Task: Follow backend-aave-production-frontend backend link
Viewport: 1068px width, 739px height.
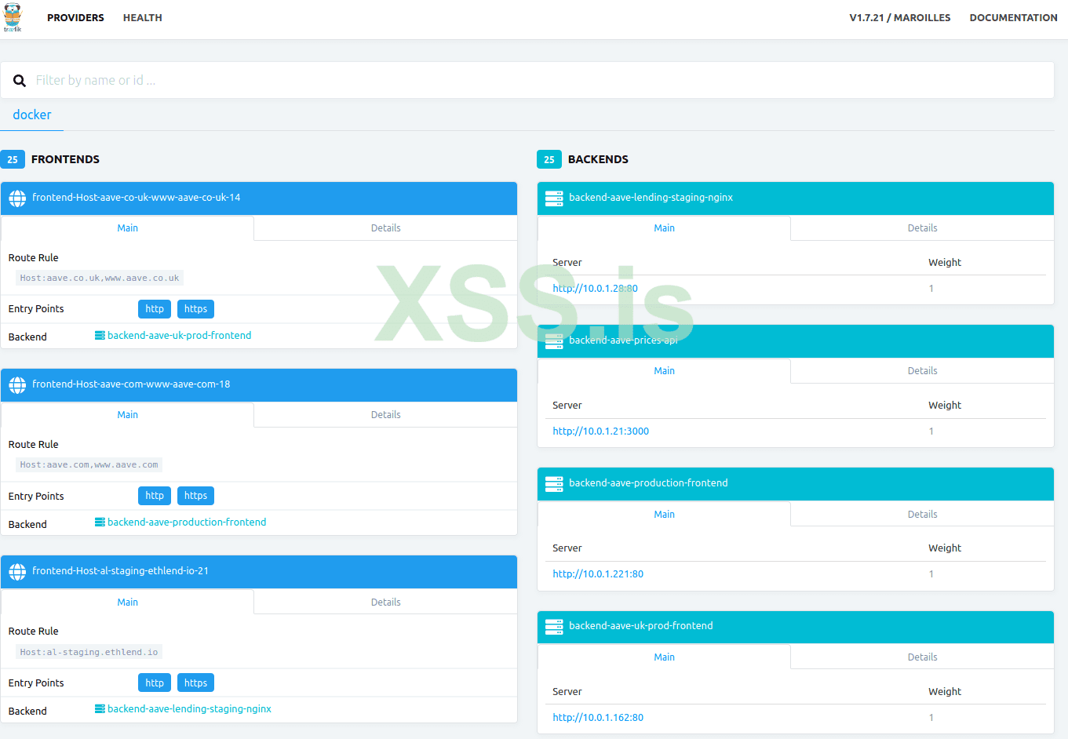Action: coord(187,522)
